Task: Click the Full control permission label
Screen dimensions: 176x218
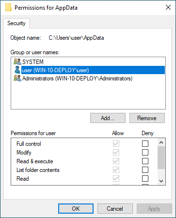Action: [29, 144]
